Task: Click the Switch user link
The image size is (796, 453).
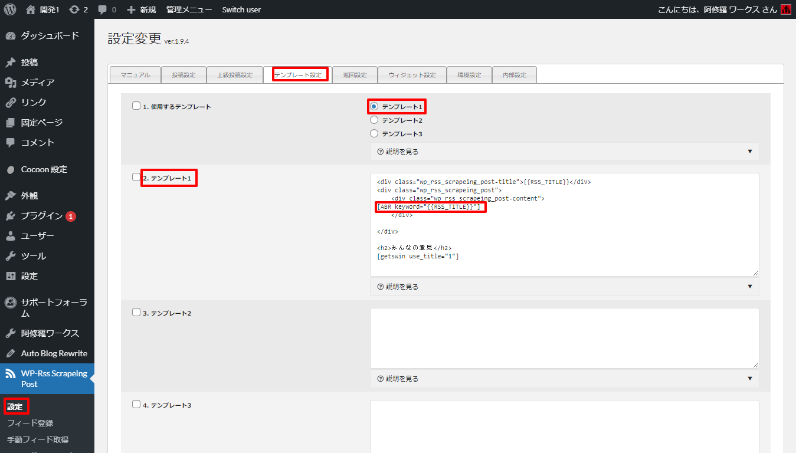Action: point(241,9)
